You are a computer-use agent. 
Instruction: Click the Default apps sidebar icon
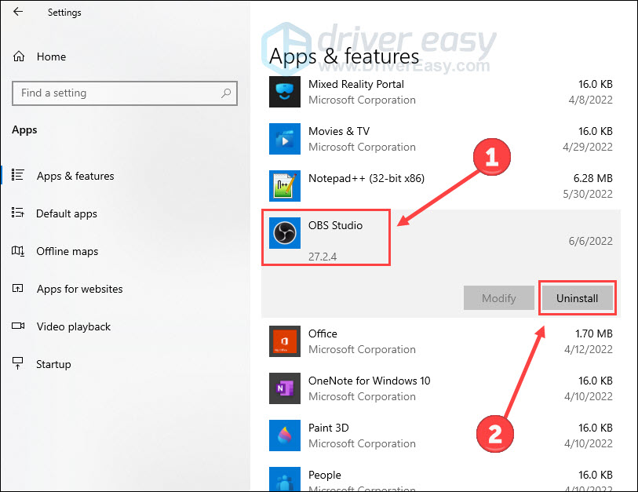18,213
